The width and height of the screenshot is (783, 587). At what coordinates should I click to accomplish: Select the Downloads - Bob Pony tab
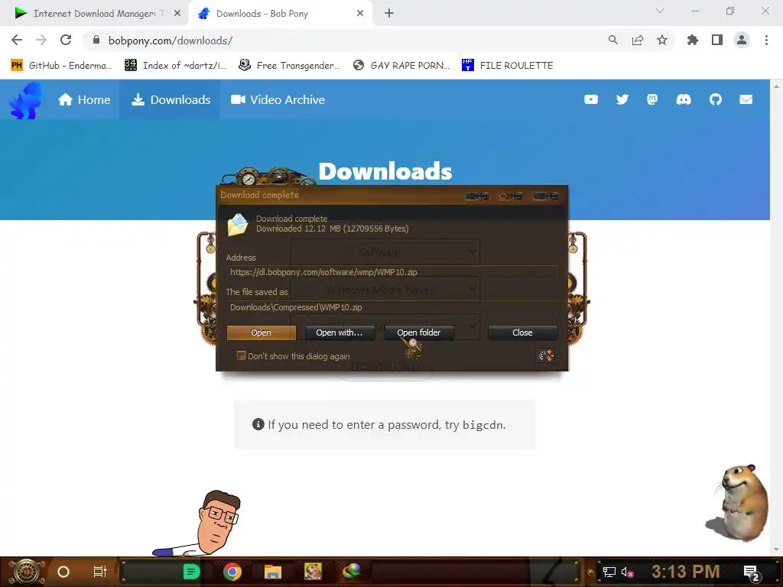point(280,14)
